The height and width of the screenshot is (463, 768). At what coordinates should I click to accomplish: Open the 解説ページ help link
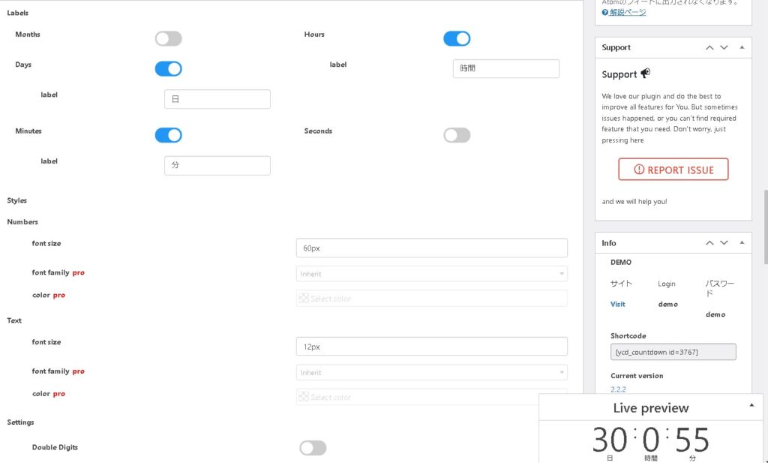[627, 12]
